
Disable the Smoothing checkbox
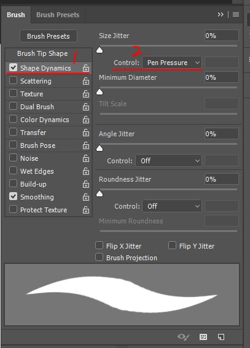pos(13,196)
